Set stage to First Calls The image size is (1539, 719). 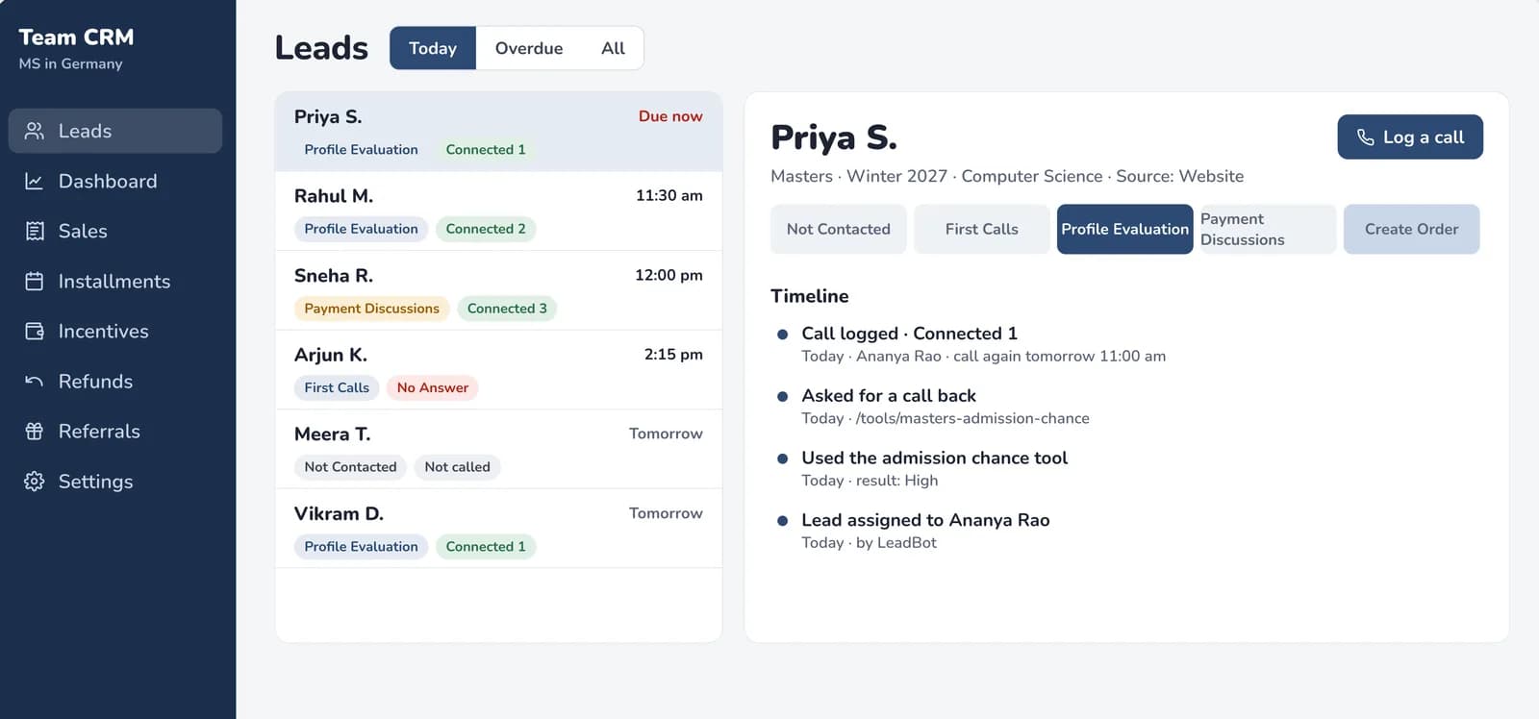981,229
